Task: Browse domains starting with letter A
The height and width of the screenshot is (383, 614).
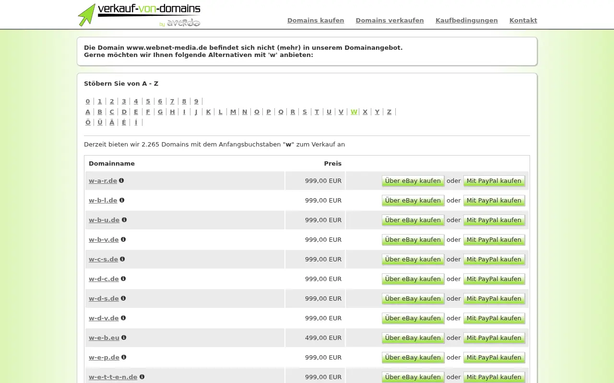Action: pyautogui.click(x=88, y=112)
